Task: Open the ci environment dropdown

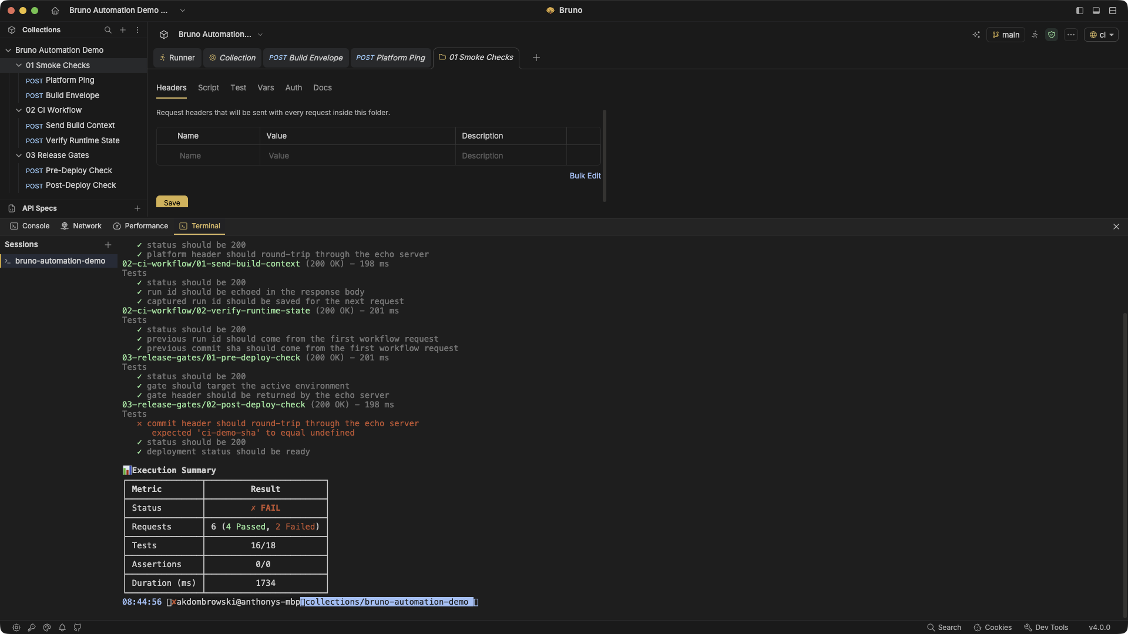Action: (x=1102, y=35)
